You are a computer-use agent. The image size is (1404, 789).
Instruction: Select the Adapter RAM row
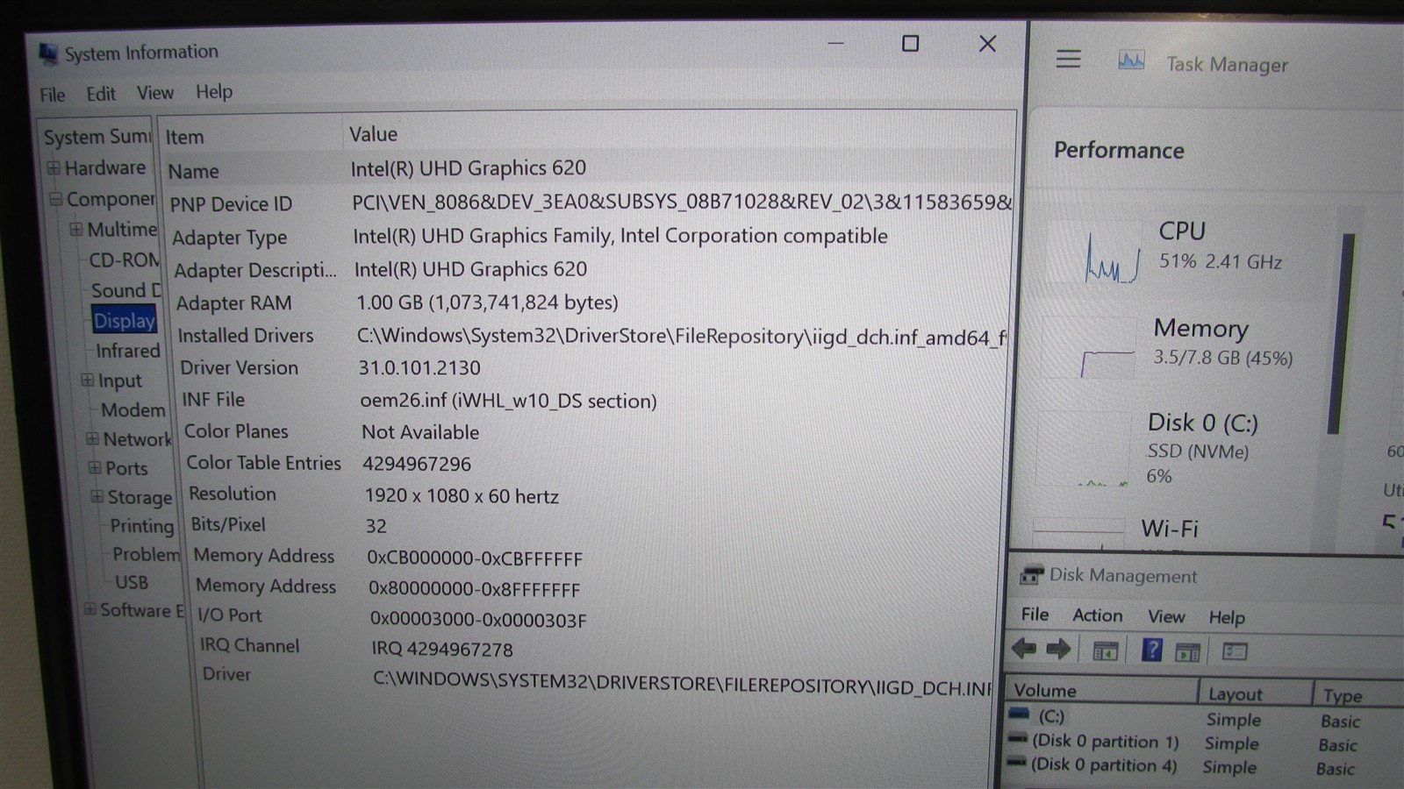[x=591, y=302]
